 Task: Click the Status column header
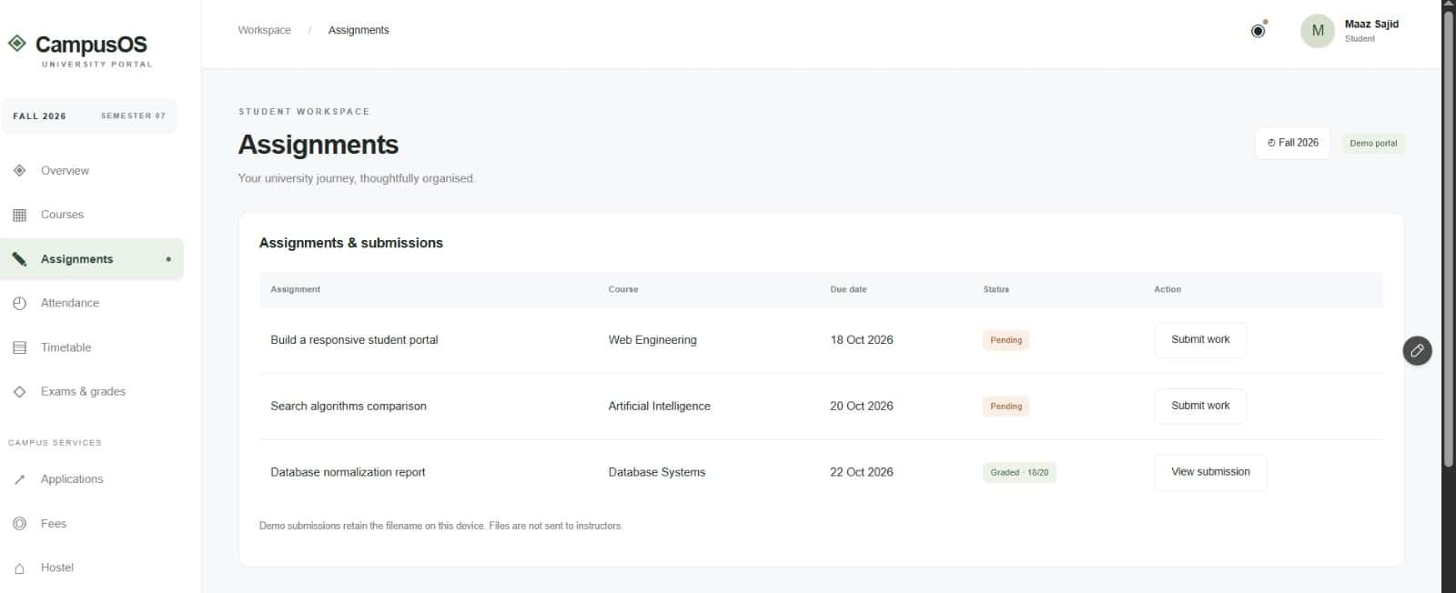tap(996, 289)
